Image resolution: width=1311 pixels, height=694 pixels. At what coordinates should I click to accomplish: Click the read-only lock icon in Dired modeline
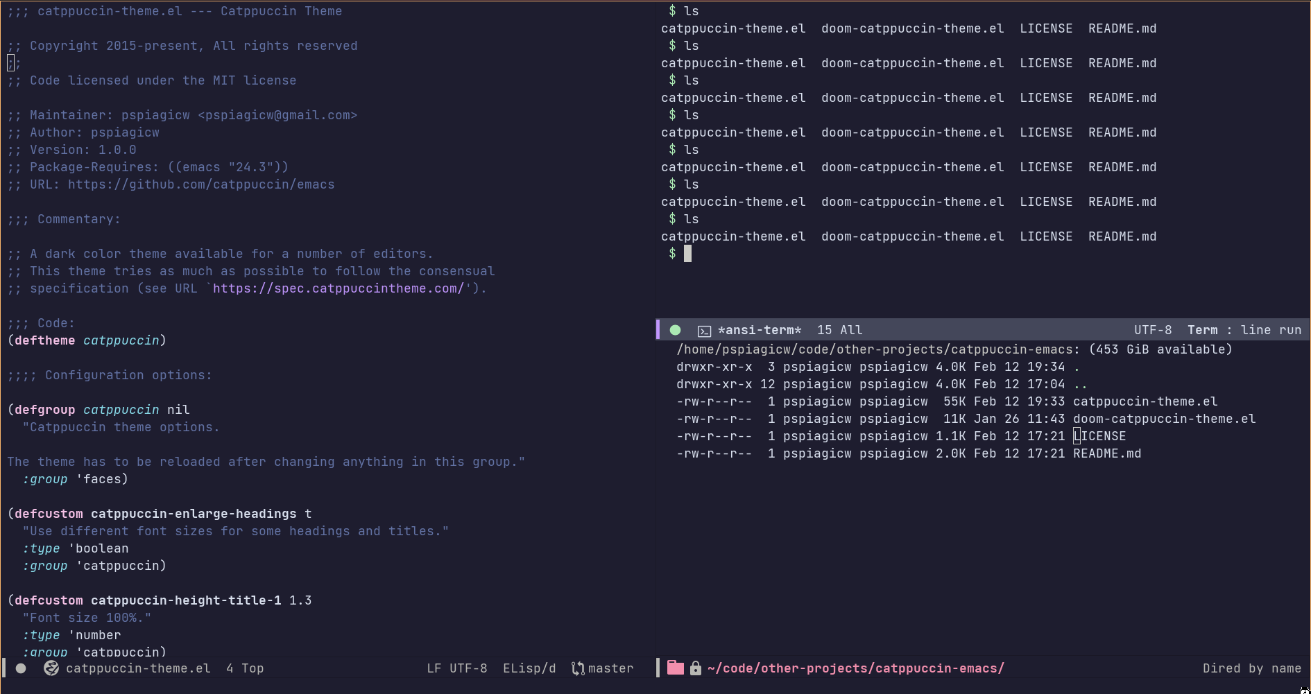(696, 668)
